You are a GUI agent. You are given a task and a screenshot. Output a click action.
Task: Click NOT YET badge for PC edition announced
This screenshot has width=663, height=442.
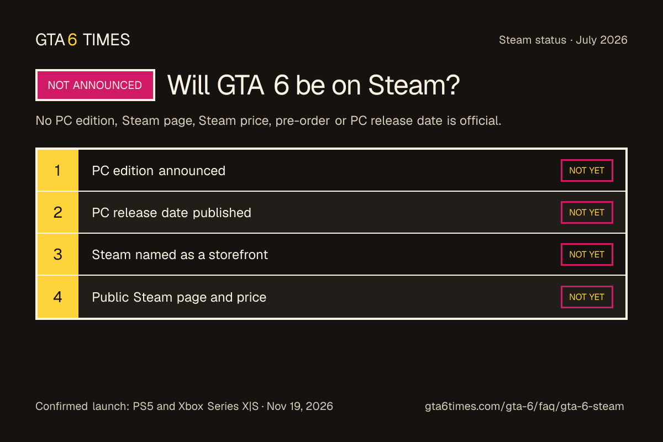click(x=587, y=170)
